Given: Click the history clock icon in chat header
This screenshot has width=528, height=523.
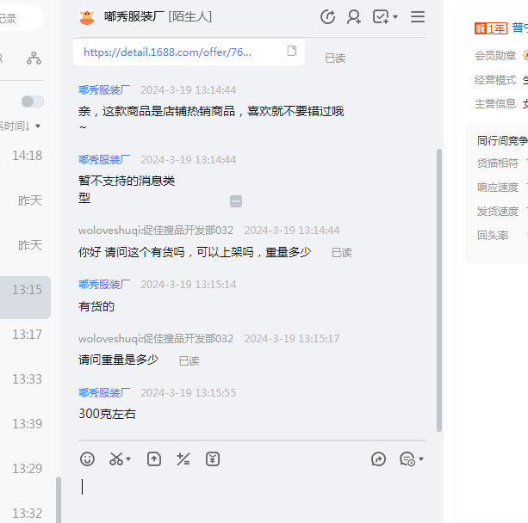Looking at the screenshot, I should [327, 17].
